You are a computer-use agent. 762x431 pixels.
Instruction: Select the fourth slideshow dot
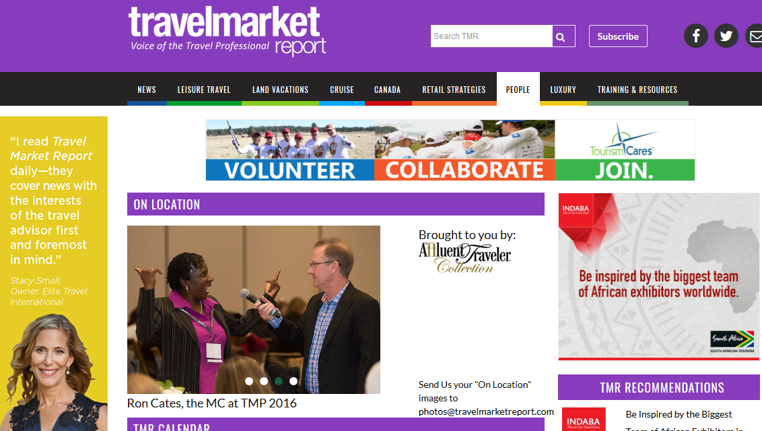(x=293, y=381)
